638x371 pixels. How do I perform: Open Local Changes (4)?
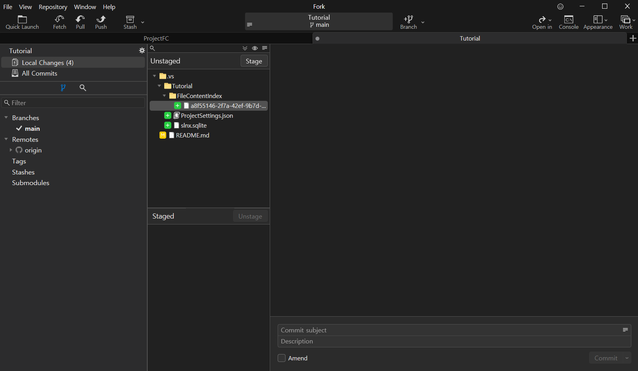coord(73,63)
